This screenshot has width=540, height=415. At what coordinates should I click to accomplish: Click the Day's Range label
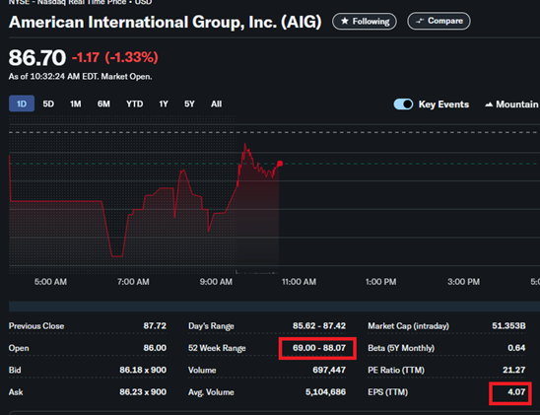211,326
